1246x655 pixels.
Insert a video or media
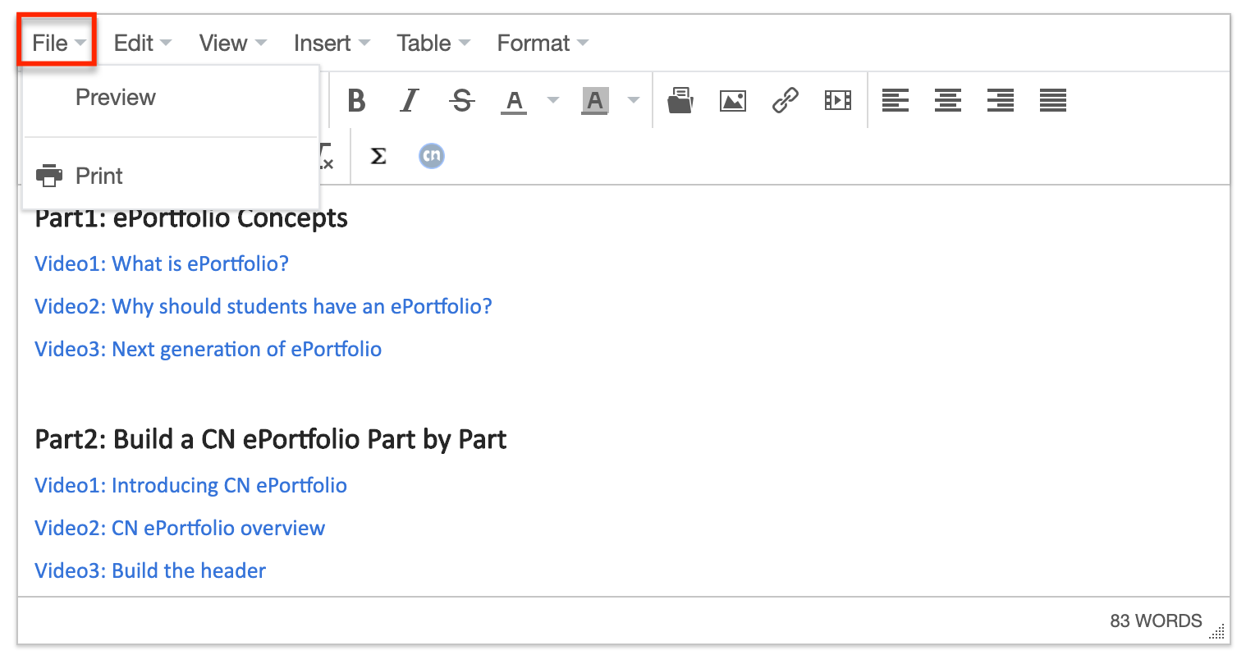click(x=838, y=101)
